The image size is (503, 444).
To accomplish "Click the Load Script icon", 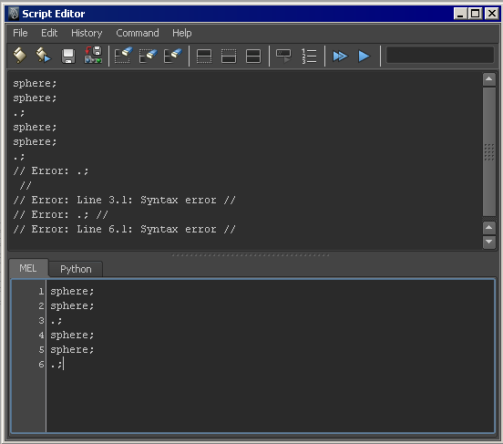I will (x=19, y=56).
